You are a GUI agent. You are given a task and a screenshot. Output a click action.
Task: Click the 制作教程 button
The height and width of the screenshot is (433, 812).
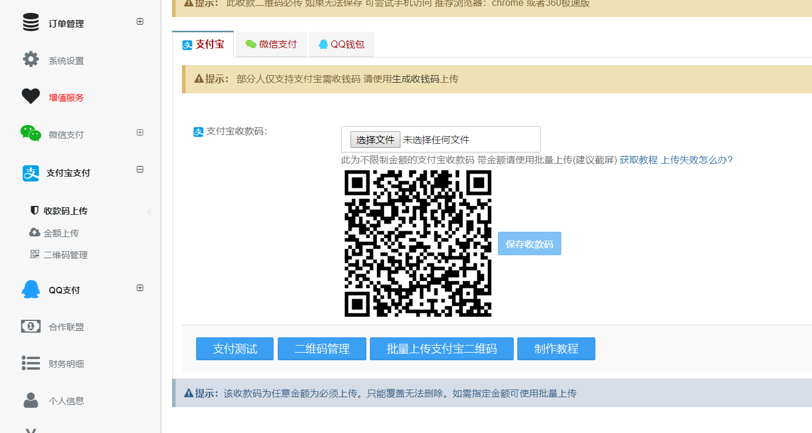556,349
